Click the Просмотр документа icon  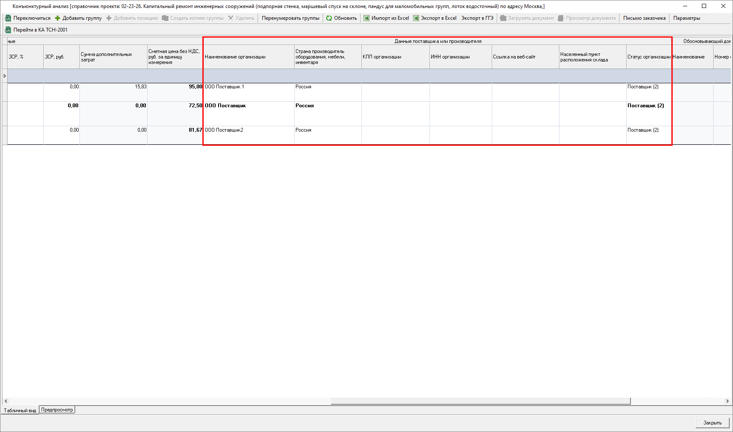click(x=561, y=18)
